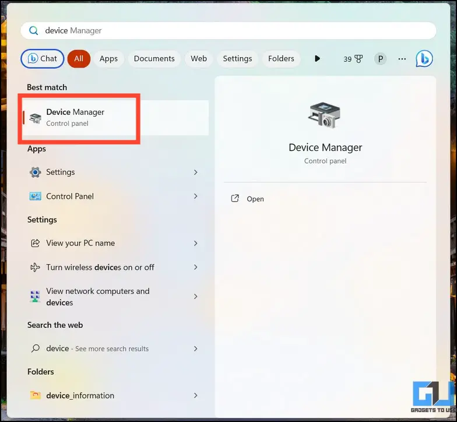Image resolution: width=457 pixels, height=422 pixels.
Task: Click the View your PC name icon
Action: tap(35, 243)
